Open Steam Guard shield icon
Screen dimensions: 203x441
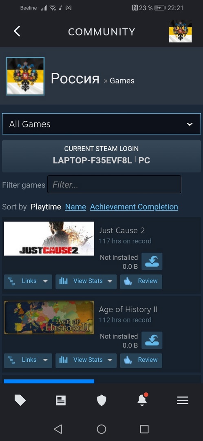click(101, 400)
